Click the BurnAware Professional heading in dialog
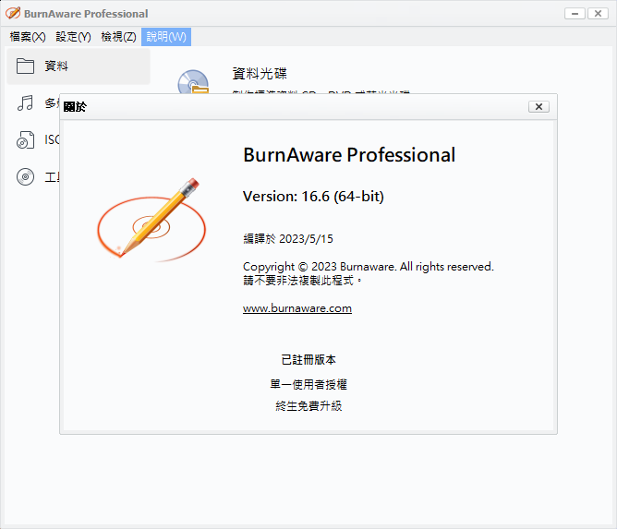 [349, 154]
